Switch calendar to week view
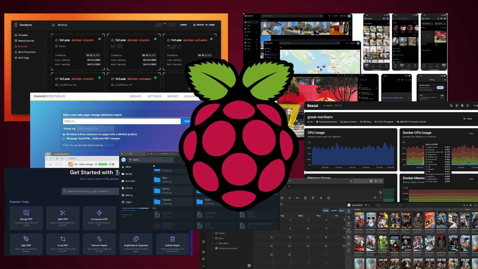The image size is (478, 269). pyautogui.click(x=326, y=210)
